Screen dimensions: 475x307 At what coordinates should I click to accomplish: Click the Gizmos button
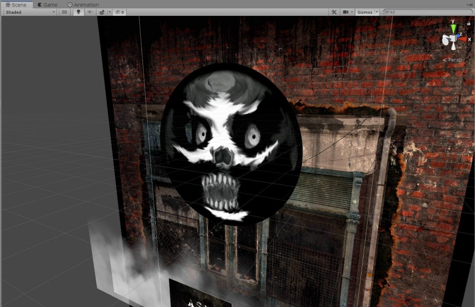coord(364,12)
